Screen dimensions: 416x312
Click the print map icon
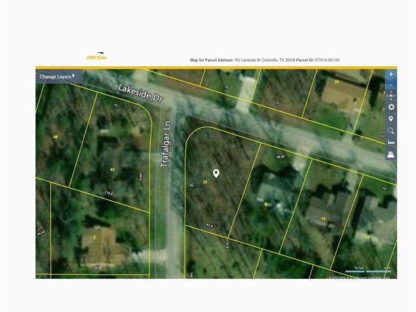coord(391,155)
